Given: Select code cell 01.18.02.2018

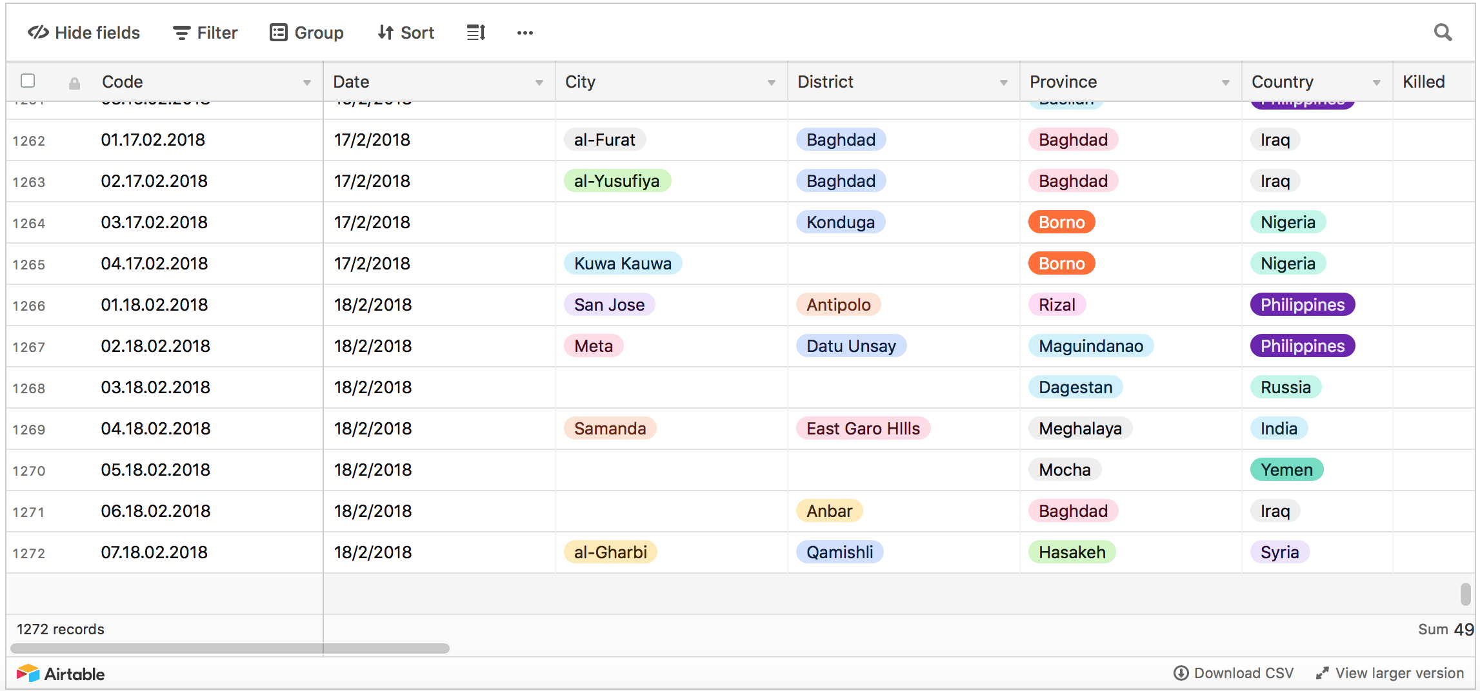Looking at the screenshot, I should click(x=154, y=305).
